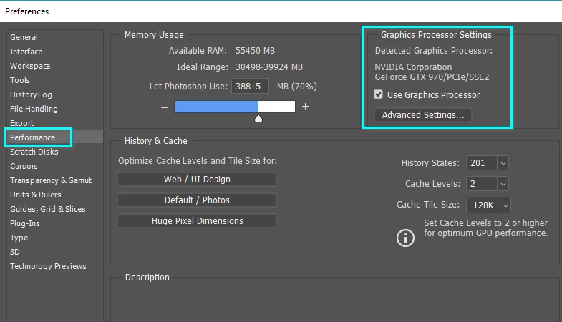Click Default / Photos cache button
The height and width of the screenshot is (322, 562).
197,200
